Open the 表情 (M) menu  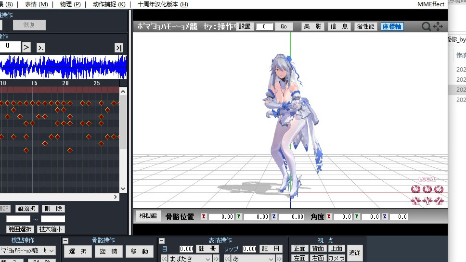pyautogui.click(x=36, y=4)
